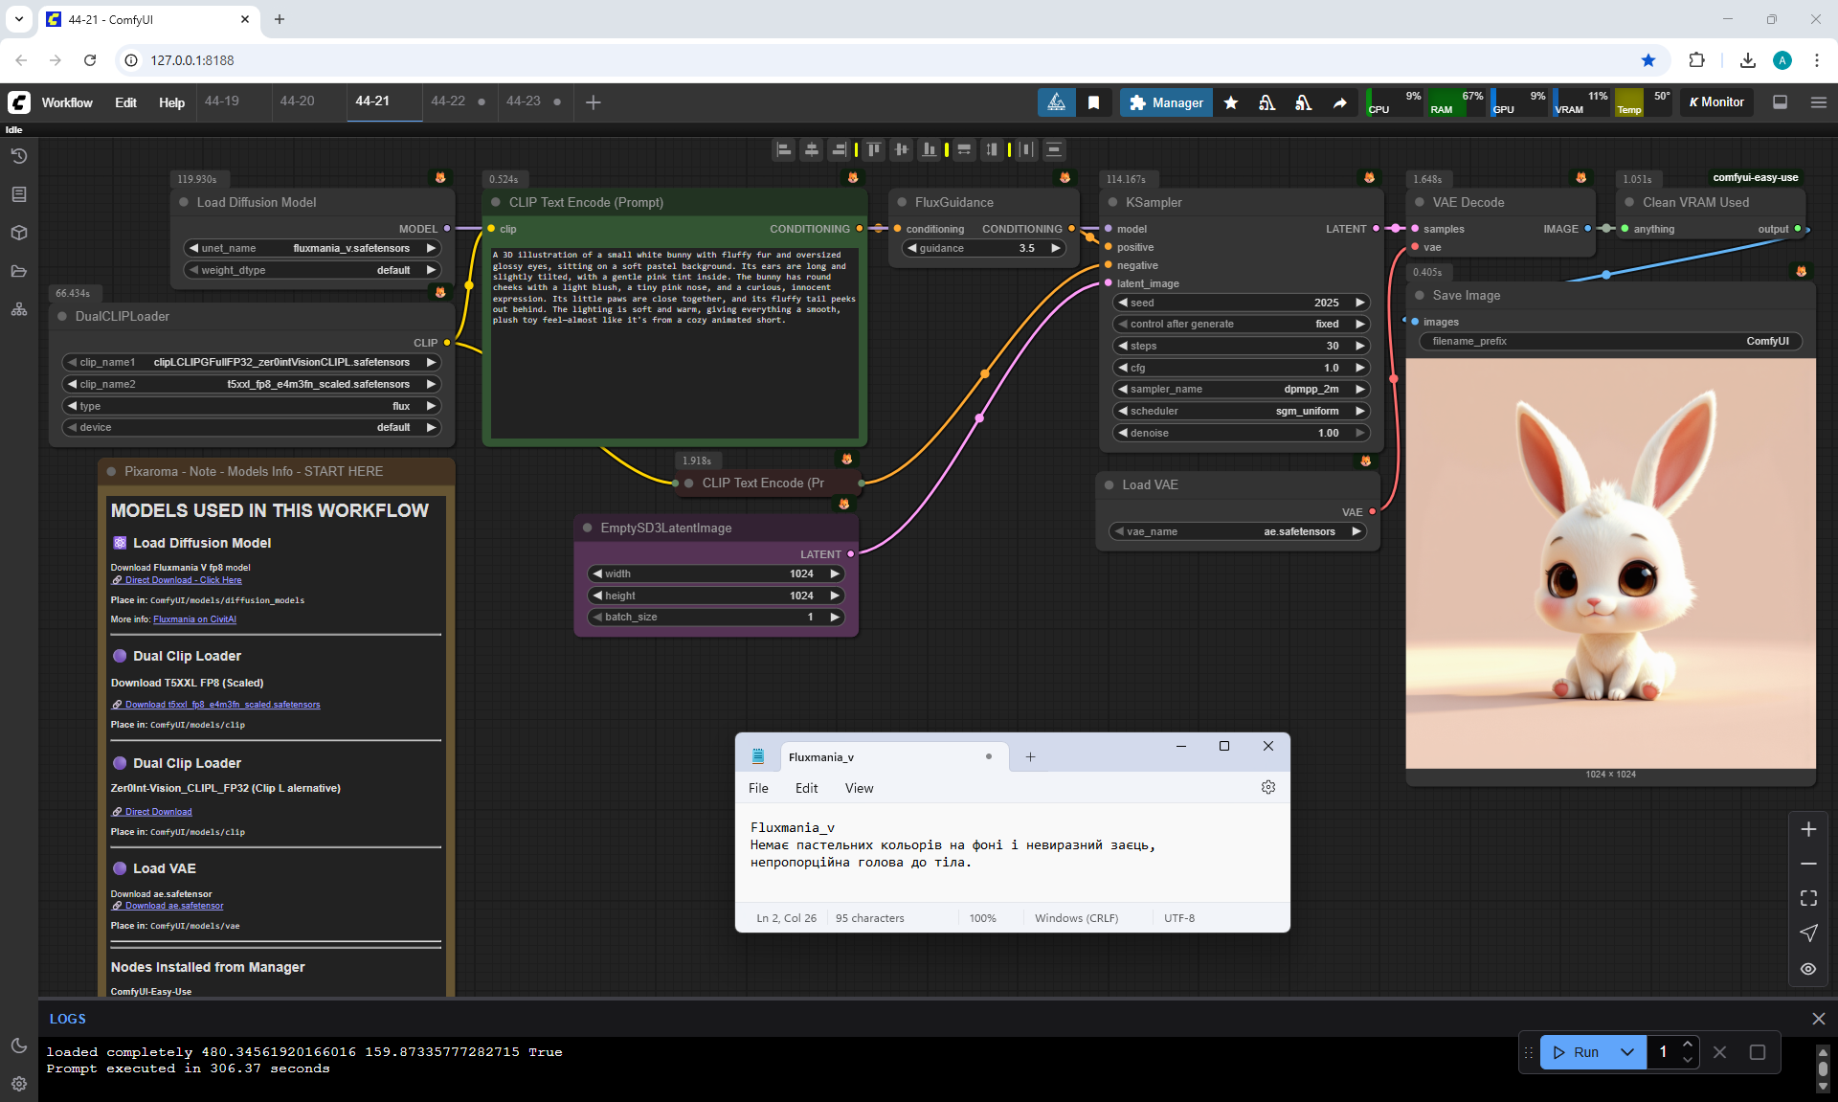Viewport: 1838px width, 1102px height.
Task: Click the filename_prefix field in Save Image
Action: coord(1610,341)
